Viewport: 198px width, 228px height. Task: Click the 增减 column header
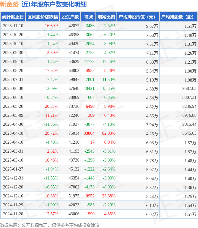click(x=88, y=17)
